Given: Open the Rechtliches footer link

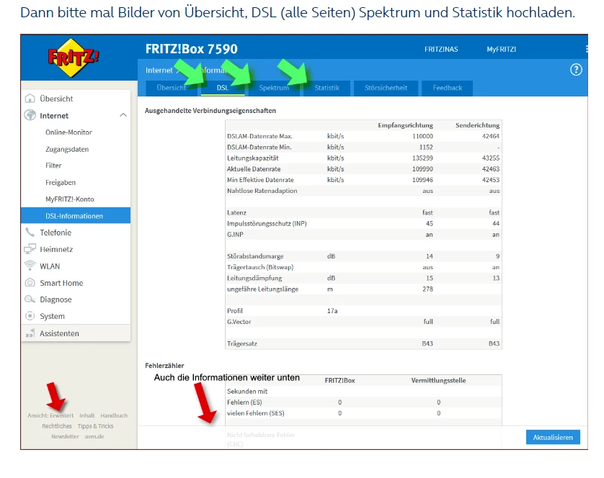Looking at the screenshot, I should 57,426.
